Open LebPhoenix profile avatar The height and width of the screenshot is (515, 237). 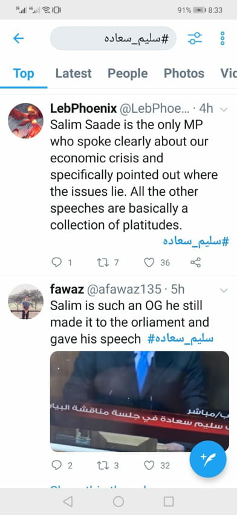pos(25,121)
